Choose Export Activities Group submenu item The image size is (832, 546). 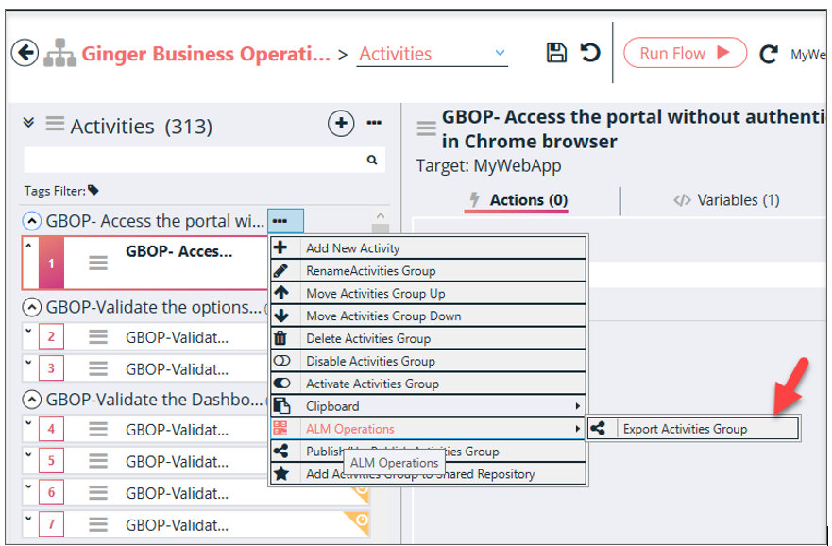(685, 429)
